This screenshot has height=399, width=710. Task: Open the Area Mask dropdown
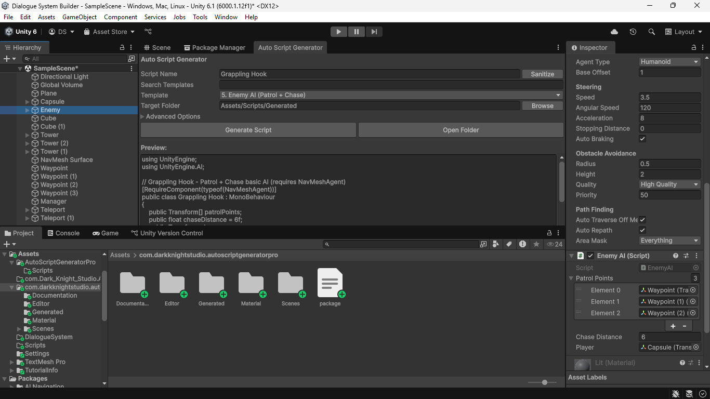[670, 241]
